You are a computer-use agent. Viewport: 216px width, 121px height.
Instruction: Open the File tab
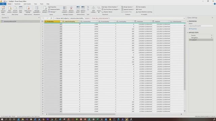click(3, 4)
